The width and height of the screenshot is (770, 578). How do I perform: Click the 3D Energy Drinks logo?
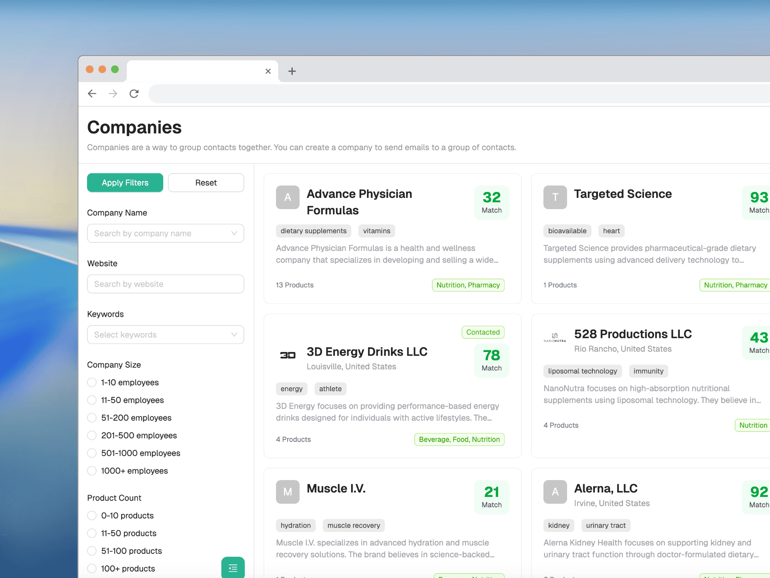[x=288, y=355]
